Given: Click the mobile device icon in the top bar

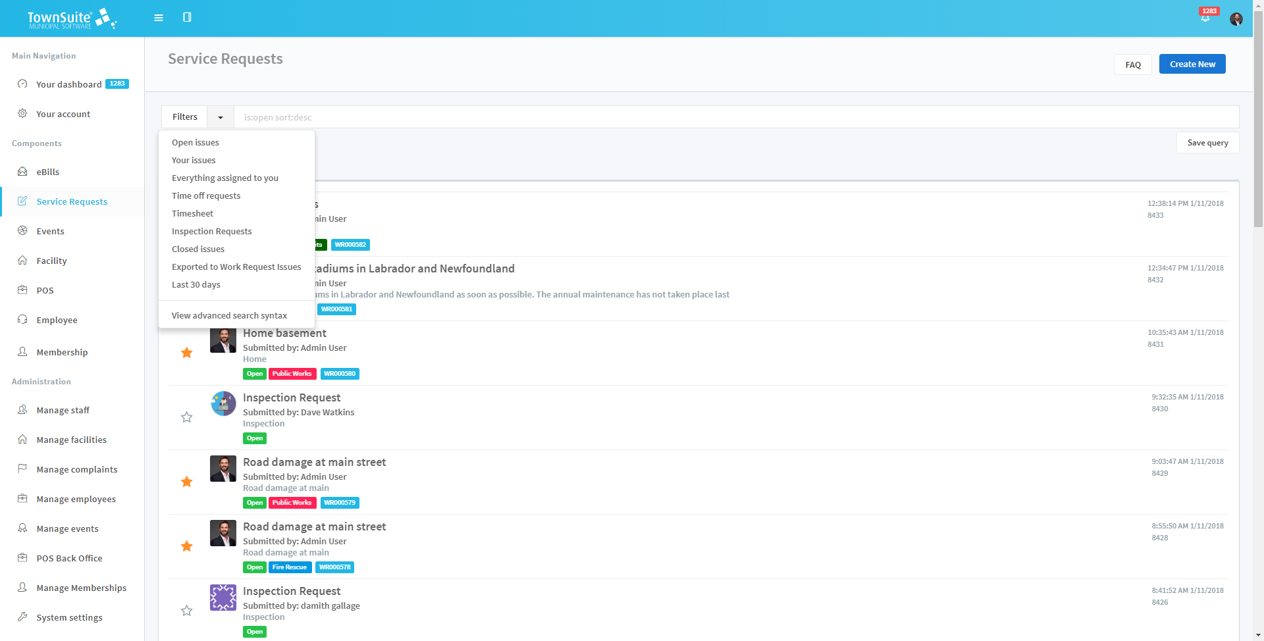Looking at the screenshot, I should click(188, 18).
